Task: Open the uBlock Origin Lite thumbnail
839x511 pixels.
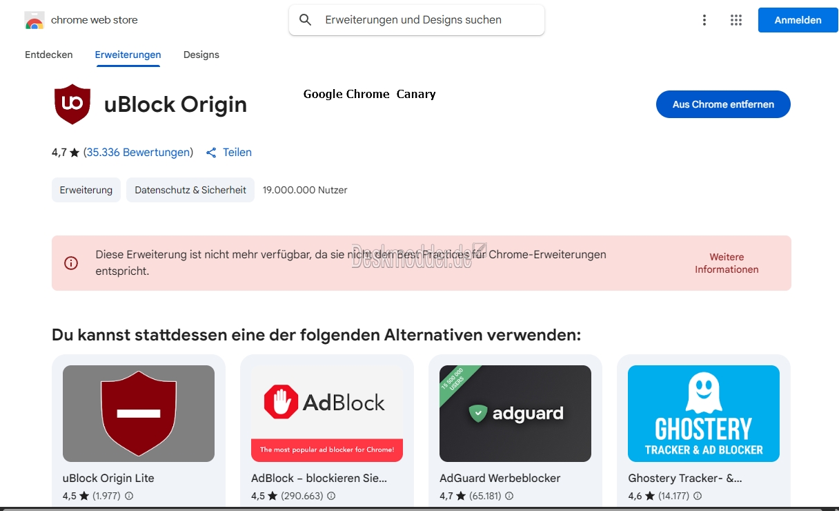Action: pyautogui.click(x=139, y=414)
